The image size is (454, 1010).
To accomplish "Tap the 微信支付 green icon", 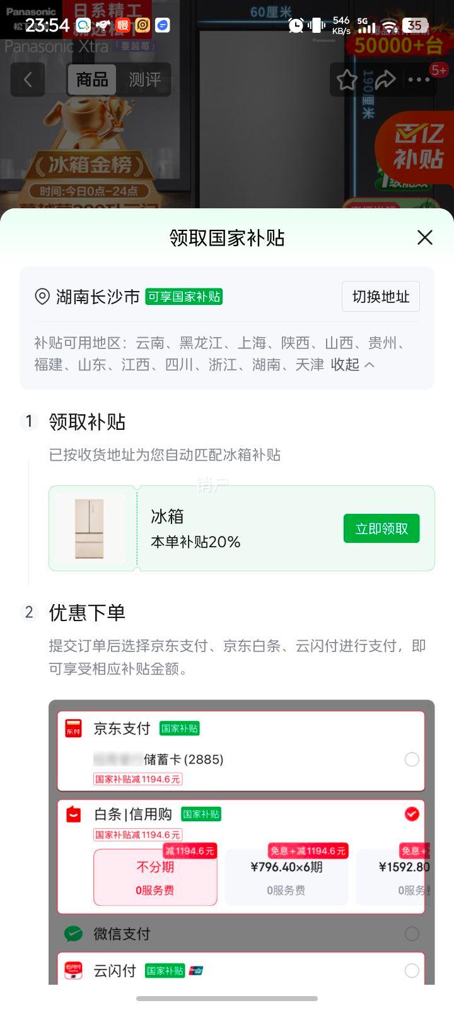I will pos(74,934).
